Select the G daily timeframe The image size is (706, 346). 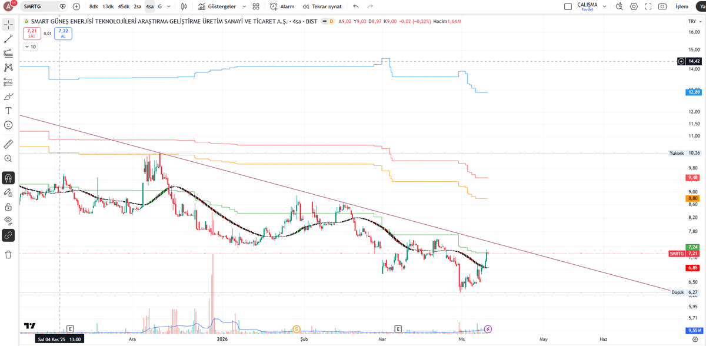(x=160, y=6)
